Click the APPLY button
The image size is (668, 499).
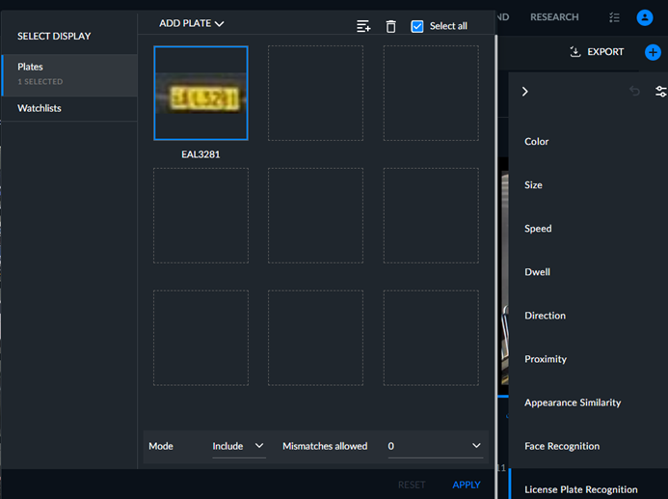[467, 485]
